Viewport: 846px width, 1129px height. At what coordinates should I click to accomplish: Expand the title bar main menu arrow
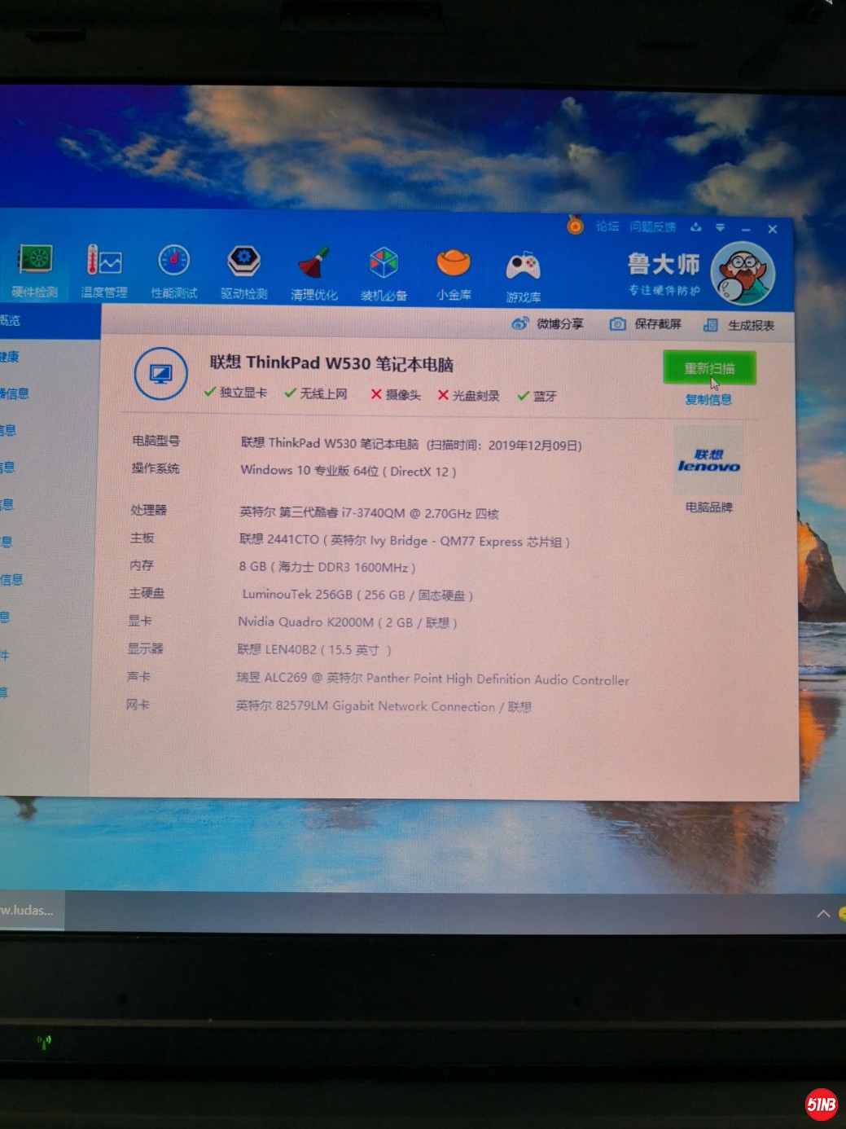(x=720, y=227)
